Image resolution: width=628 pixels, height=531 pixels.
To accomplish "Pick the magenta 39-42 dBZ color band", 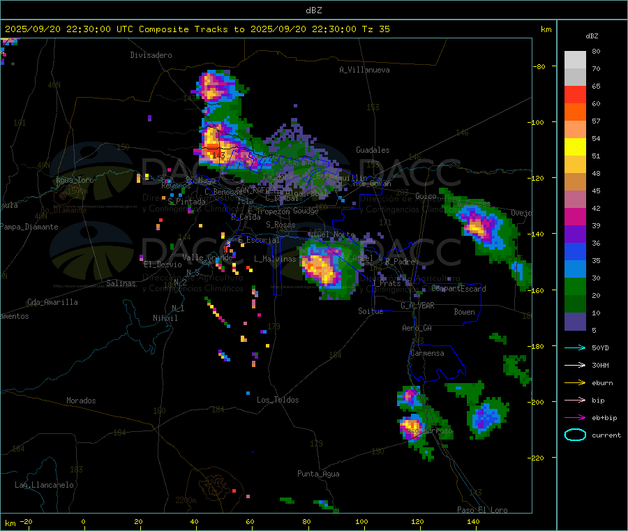I will pos(575,216).
